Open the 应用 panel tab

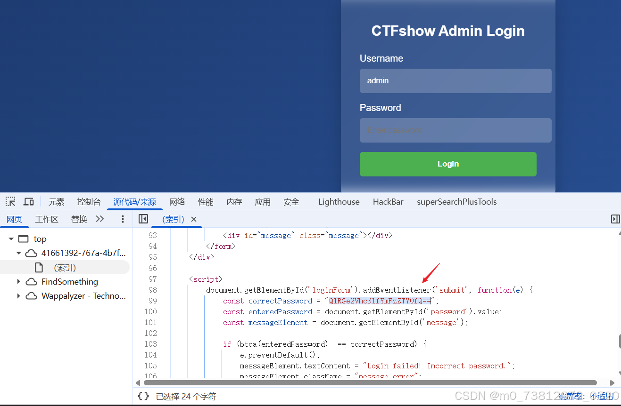[263, 202]
